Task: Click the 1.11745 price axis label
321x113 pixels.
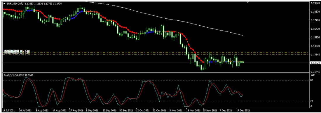Action: [x=315, y=72]
